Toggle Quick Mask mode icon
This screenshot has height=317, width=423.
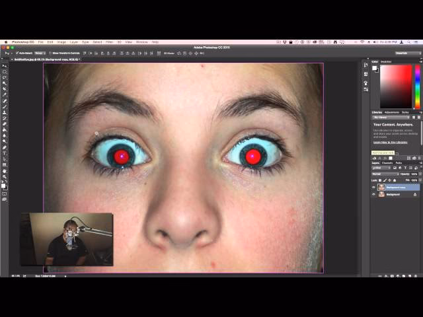pos(5,194)
